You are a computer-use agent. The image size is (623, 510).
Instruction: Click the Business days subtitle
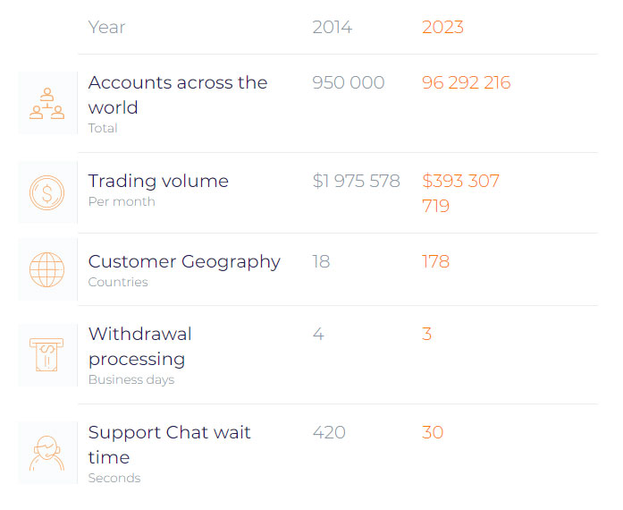131,380
